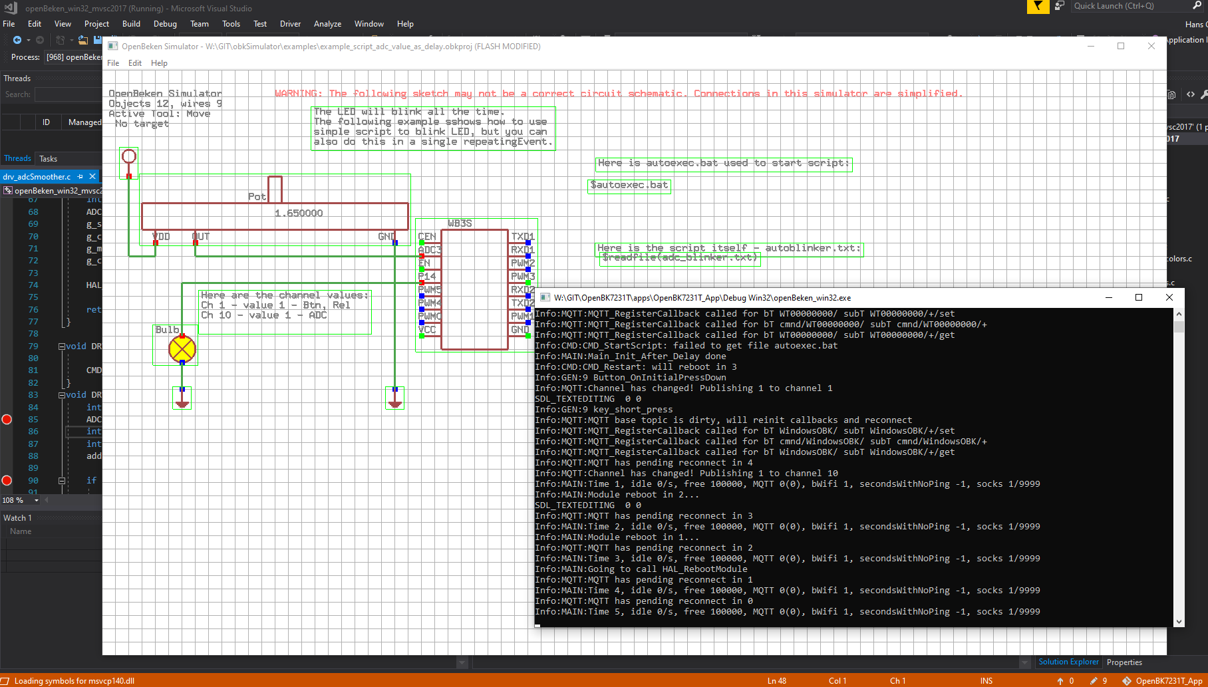Click the Navigate Backward arrow icon

point(17,40)
